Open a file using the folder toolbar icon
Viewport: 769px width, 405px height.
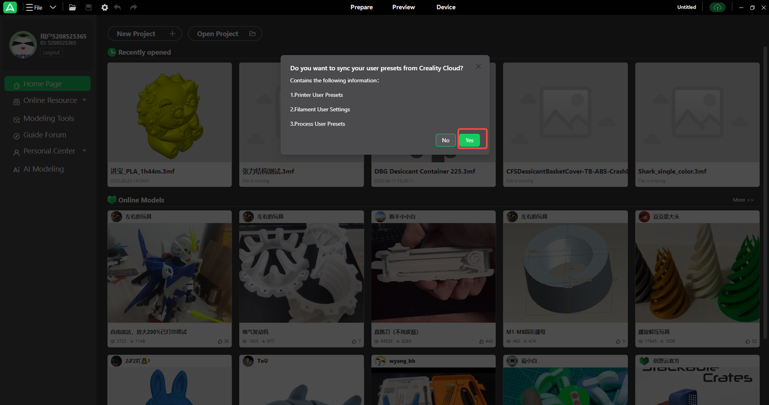[x=73, y=7]
